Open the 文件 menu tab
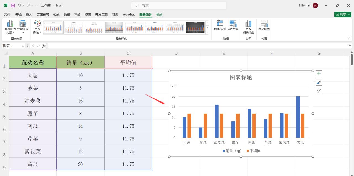 point(7,15)
